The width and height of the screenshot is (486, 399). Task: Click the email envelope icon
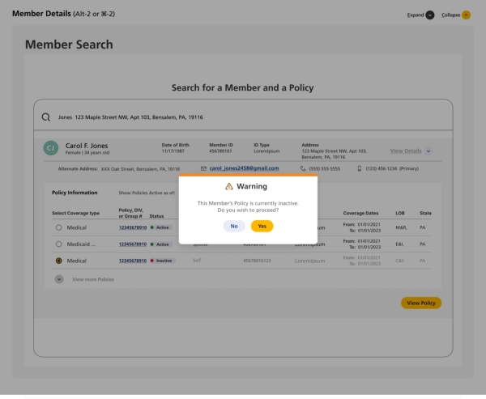tap(203, 168)
